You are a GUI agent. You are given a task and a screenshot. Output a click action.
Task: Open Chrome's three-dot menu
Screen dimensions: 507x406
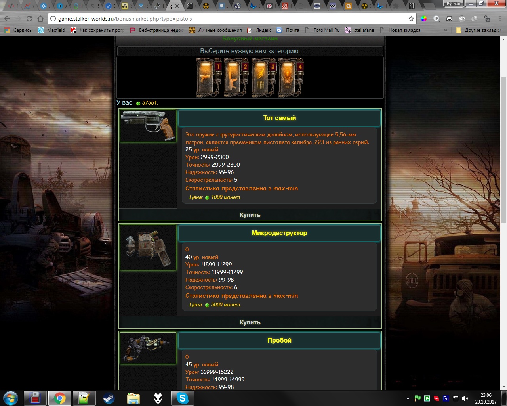(x=500, y=19)
